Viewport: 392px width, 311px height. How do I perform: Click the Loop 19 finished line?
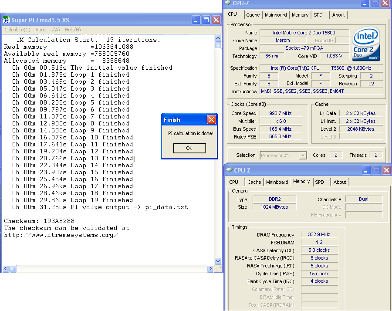coord(72,200)
